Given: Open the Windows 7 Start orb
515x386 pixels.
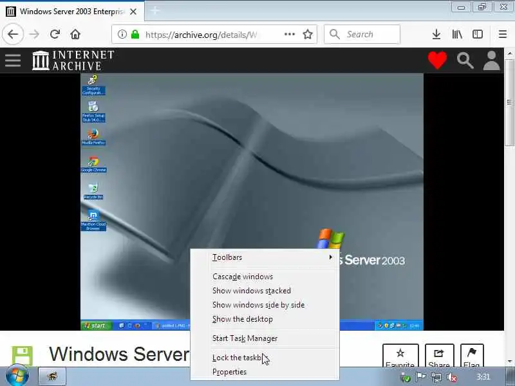Looking at the screenshot, I should click(17, 376).
